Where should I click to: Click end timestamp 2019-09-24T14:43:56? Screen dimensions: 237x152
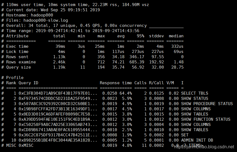coord(116,31)
